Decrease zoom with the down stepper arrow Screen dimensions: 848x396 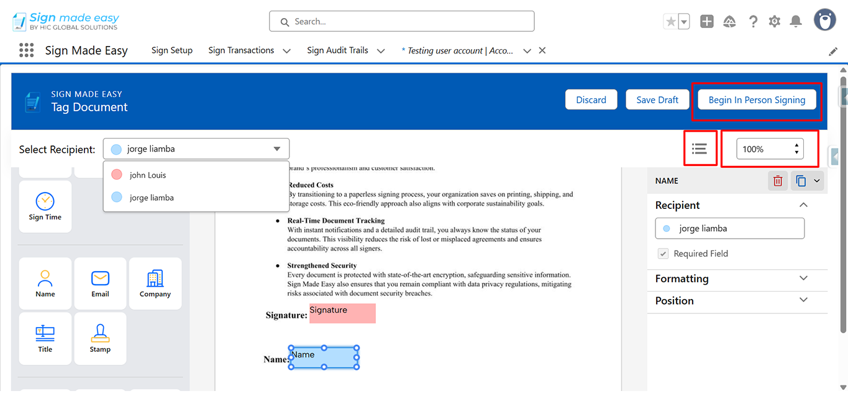click(x=796, y=152)
